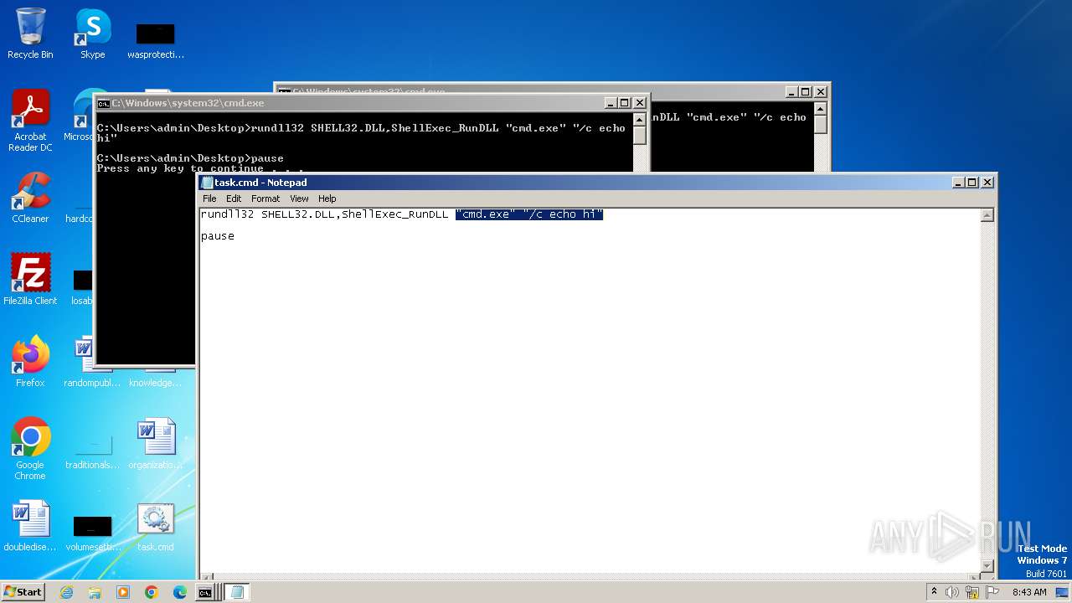This screenshot has width=1072, height=603.
Task: Open Notepad Edit menu
Action: [x=234, y=198]
